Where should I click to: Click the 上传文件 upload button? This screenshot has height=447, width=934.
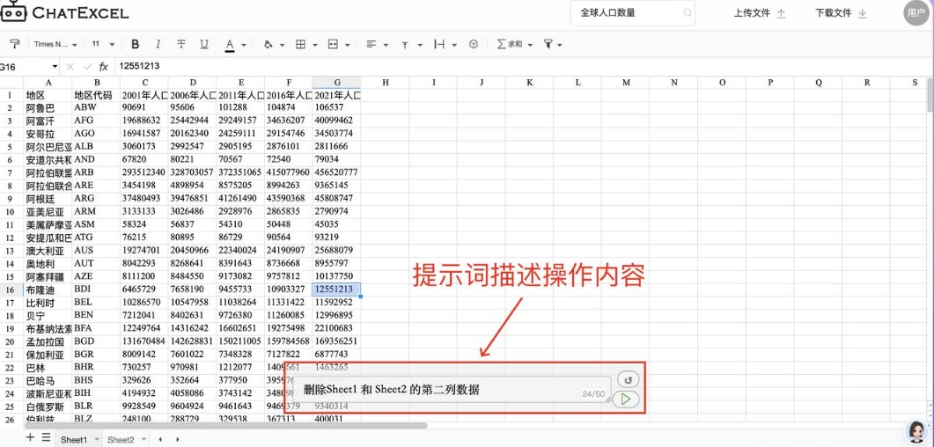point(760,13)
